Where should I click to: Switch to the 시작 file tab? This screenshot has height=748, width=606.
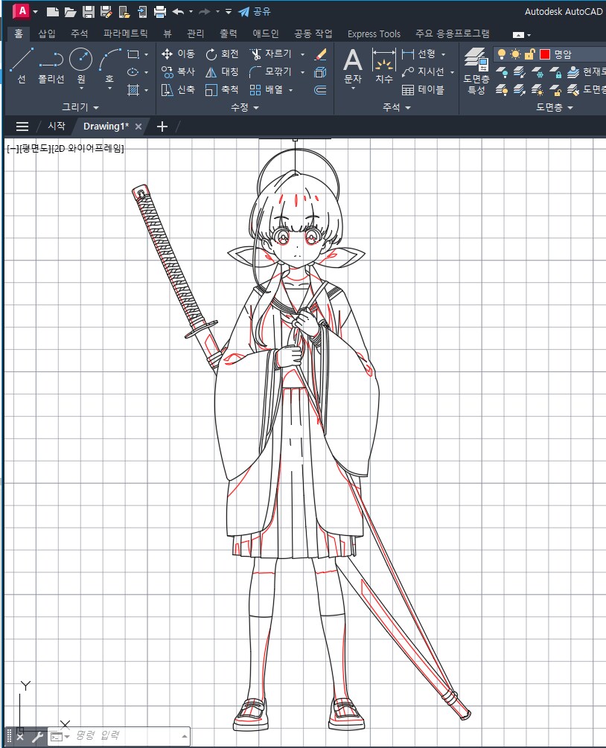[57, 126]
